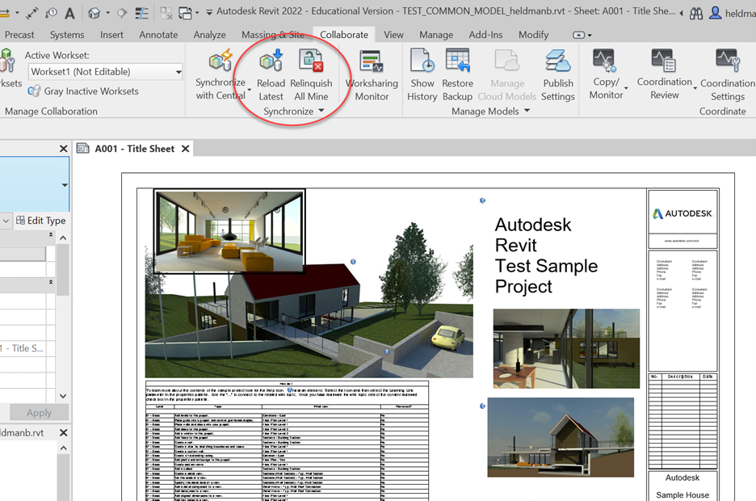The width and height of the screenshot is (756, 501).
Task: Click the Worksets icon
Action: pyautogui.click(x=8, y=61)
